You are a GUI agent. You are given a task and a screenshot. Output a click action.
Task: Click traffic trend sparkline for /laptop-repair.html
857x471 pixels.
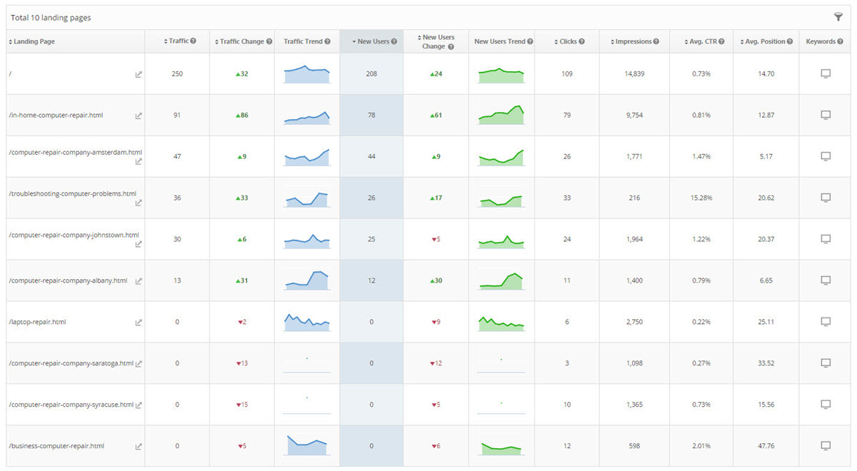[x=307, y=322]
